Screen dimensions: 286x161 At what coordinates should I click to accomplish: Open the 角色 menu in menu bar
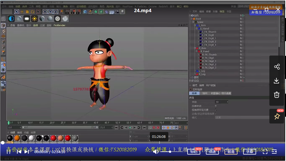coord(102,6)
